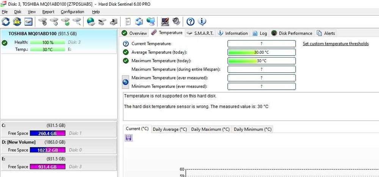379x177 pixels.
Task: Click the disk with green checkmark icon
Action: click(66, 22)
